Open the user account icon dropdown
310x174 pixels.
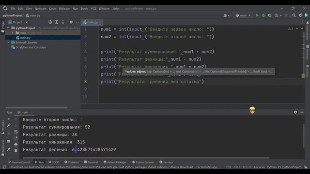coord(226,15)
